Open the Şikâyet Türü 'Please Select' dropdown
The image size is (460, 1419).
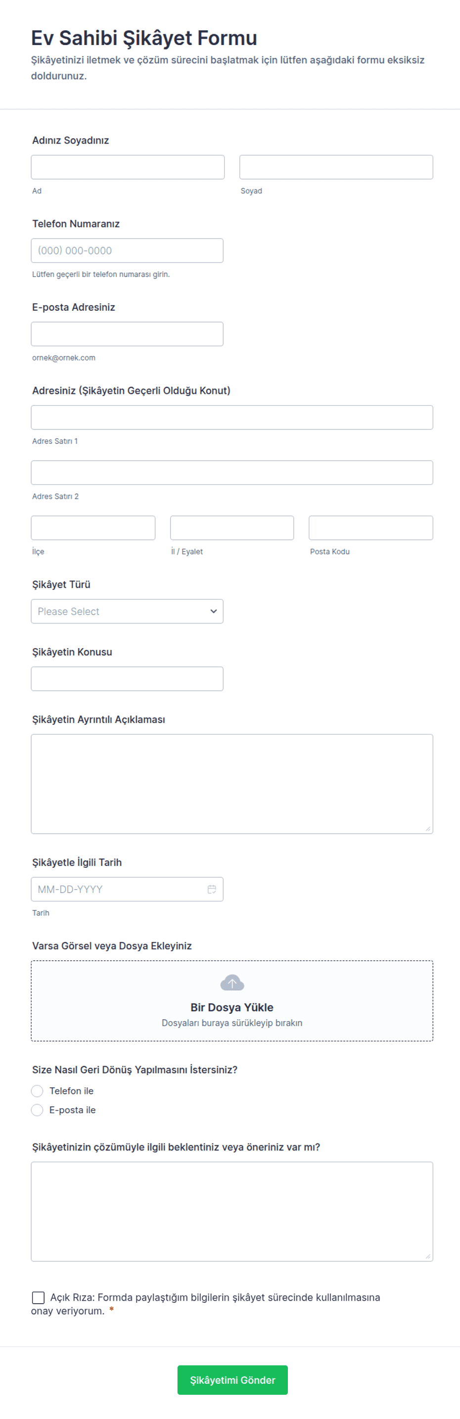(127, 612)
